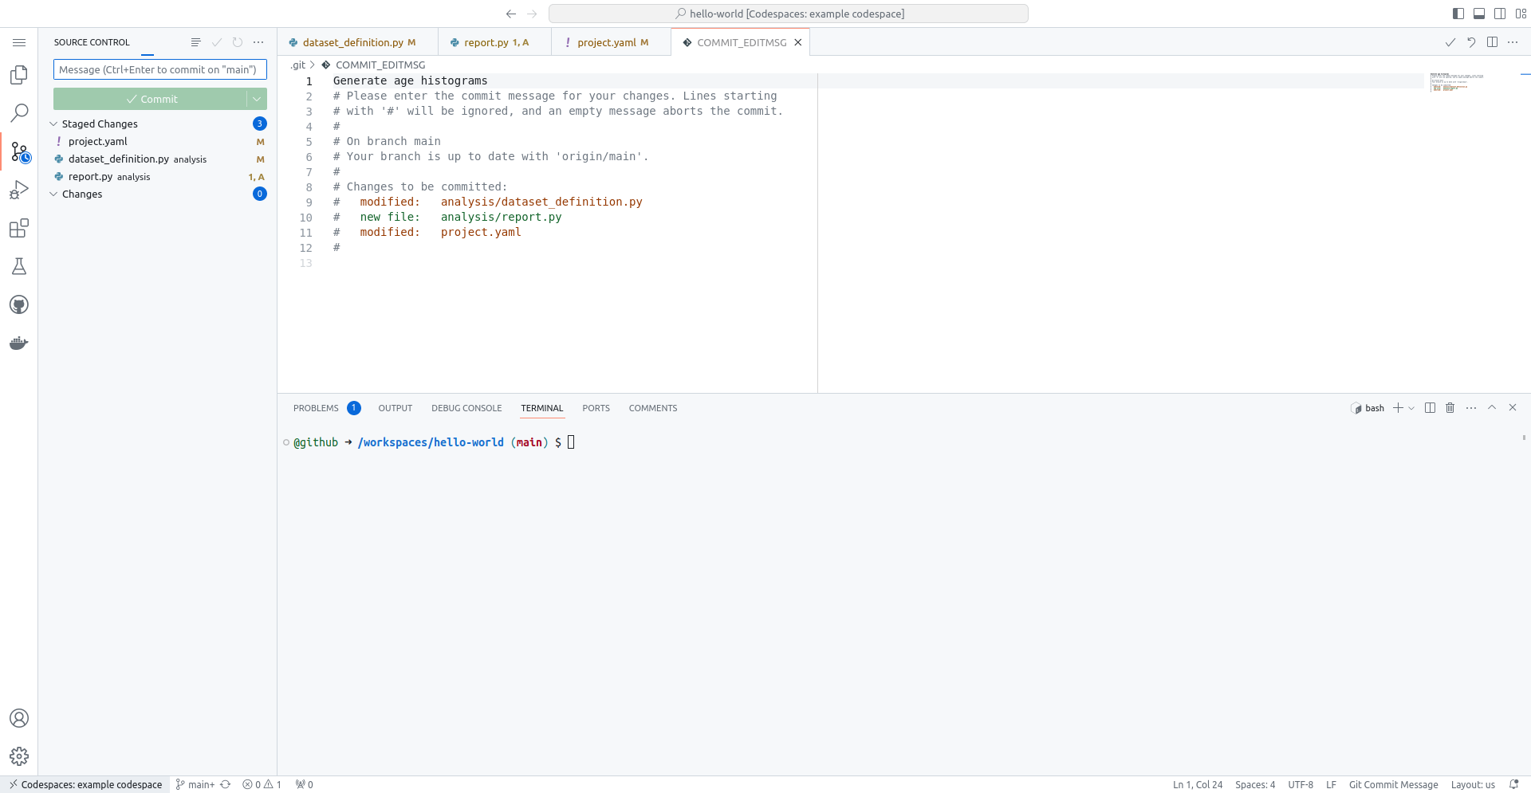Toggle the bottom panel visibility
Image resolution: width=1531 pixels, height=793 pixels.
pyautogui.click(x=1479, y=14)
